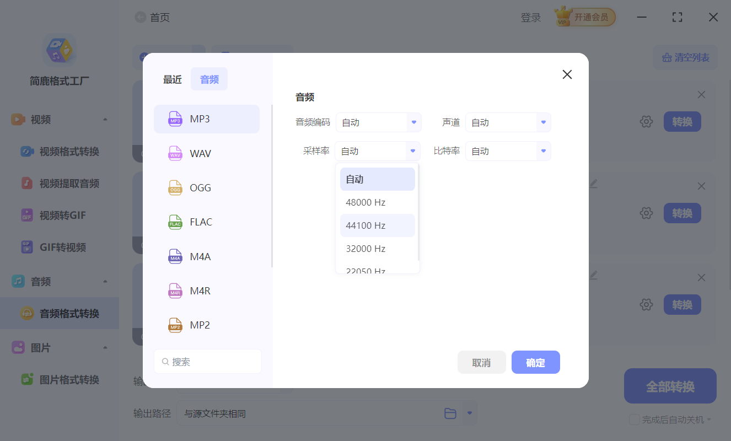The height and width of the screenshot is (441, 731).
Task: Collapse the 图片 sidebar section
Action: (105, 348)
